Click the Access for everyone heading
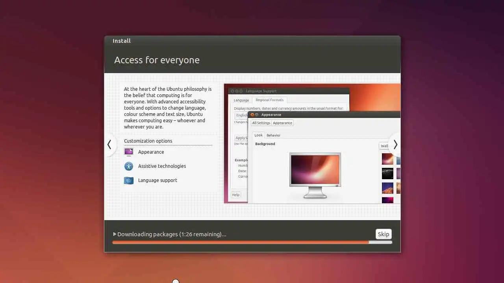Screen dimensions: 504x283 click(157, 60)
